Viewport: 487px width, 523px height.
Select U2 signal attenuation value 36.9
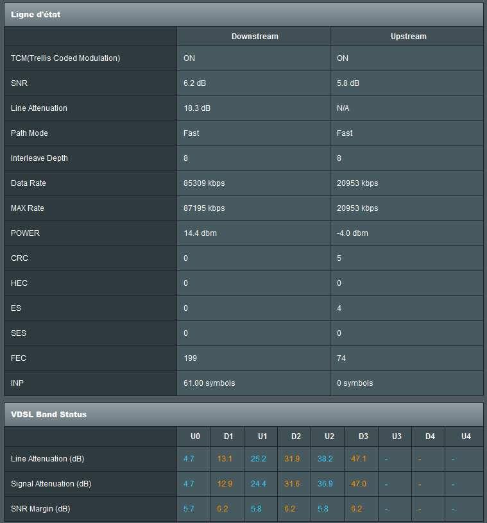(325, 484)
